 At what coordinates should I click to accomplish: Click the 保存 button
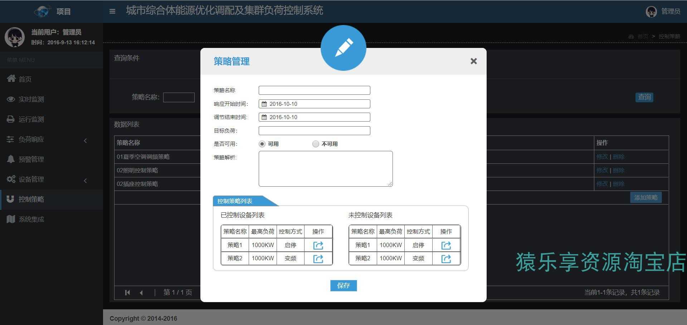(343, 285)
